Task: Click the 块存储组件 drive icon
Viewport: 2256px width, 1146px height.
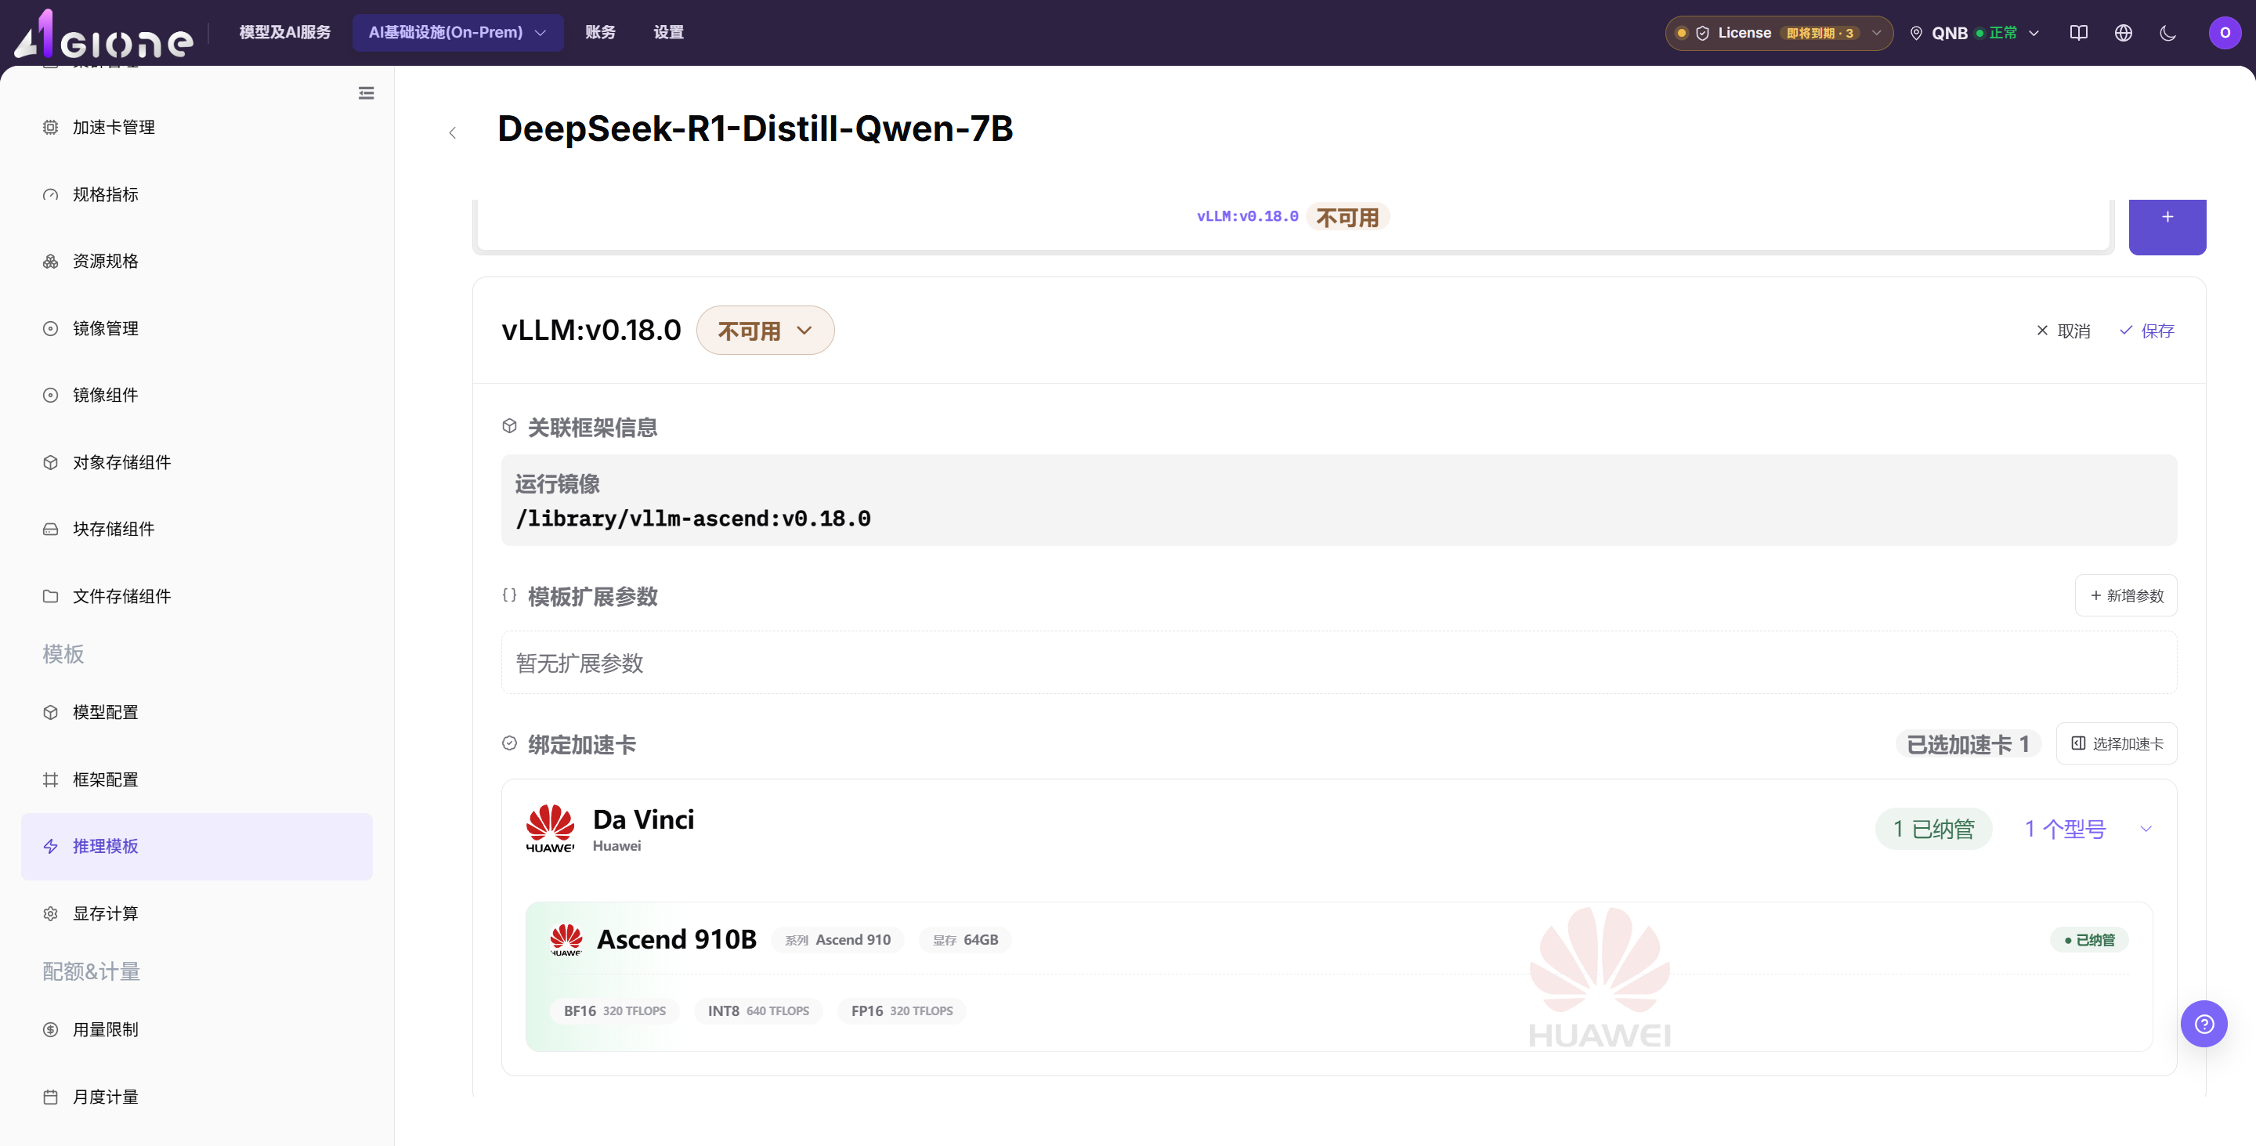Action: point(51,529)
